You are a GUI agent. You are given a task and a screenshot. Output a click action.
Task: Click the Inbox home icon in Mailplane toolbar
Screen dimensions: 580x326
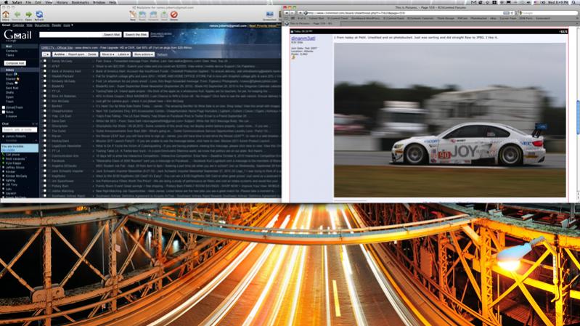pos(6,14)
